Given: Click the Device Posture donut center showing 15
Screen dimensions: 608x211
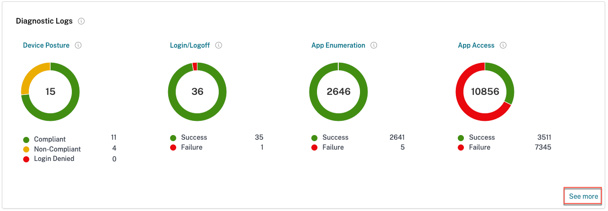Looking at the screenshot, I should tap(51, 92).
